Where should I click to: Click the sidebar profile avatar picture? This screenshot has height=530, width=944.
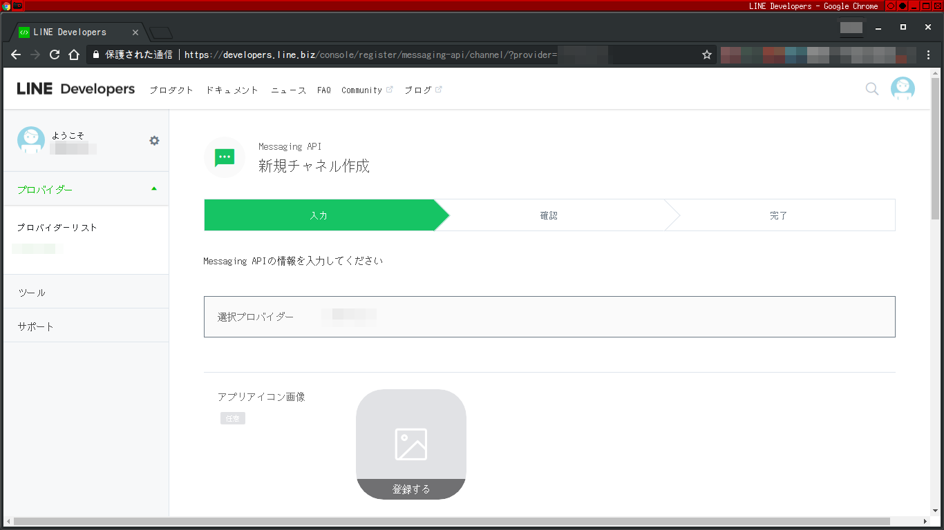click(30, 139)
